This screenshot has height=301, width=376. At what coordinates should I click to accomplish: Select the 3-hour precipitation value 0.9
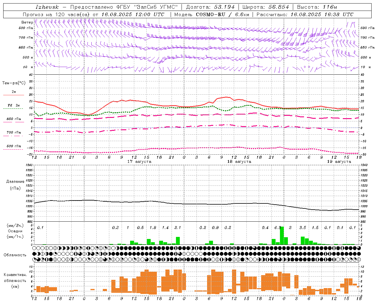215,228
